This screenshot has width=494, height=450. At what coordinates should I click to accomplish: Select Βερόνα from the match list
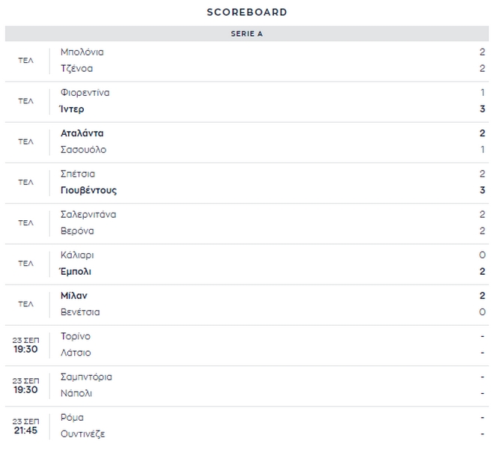pos(76,231)
